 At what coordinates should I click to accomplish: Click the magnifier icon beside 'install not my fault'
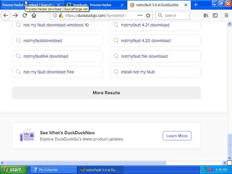pyautogui.click(x=116, y=72)
